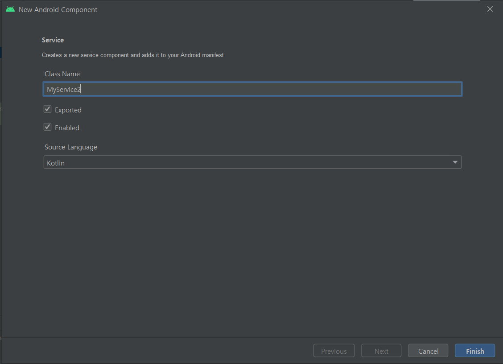The image size is (503, 364).
Task: Click the disabled Next button
Action: pos(381,351)
